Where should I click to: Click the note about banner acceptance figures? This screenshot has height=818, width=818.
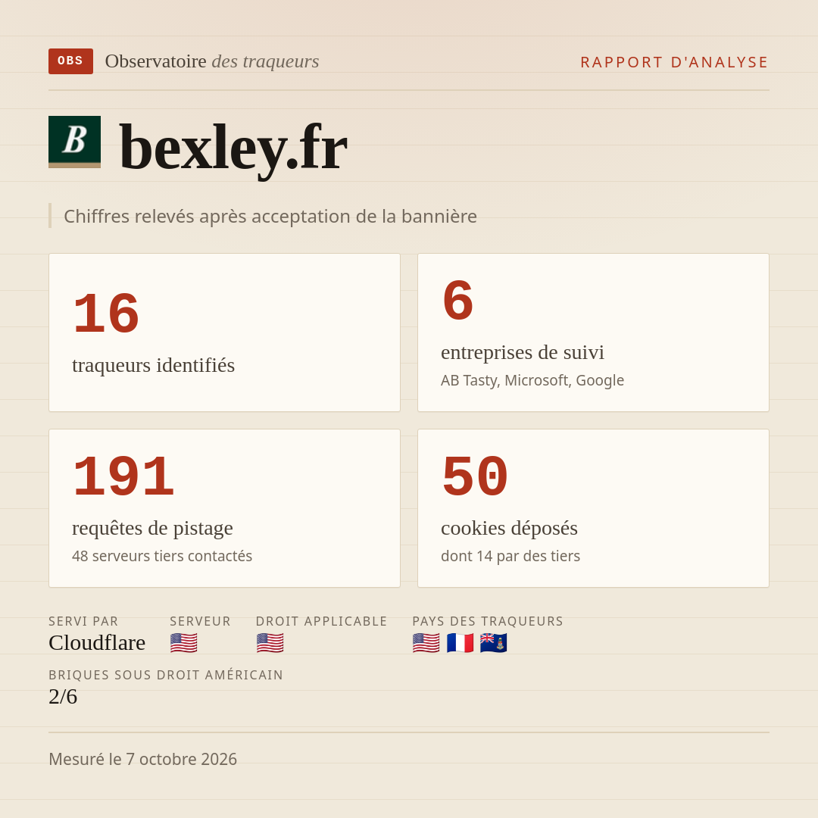(270, 216)
